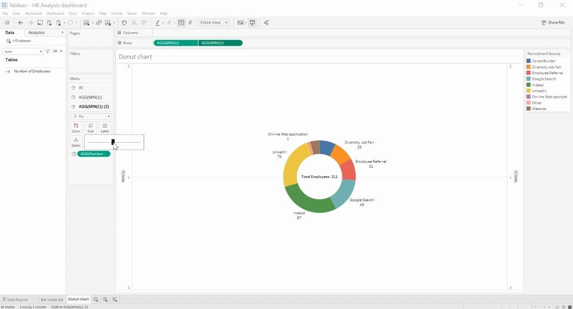The width and height of the screenshot is (573, 309).
Task: Click the Color marks button
Action: (76, 127)
